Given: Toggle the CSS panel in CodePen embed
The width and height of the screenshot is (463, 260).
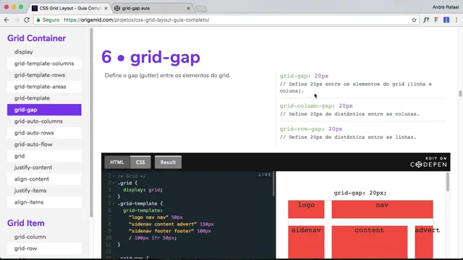Looking at the screenshot, I should (x=140, y=162).
